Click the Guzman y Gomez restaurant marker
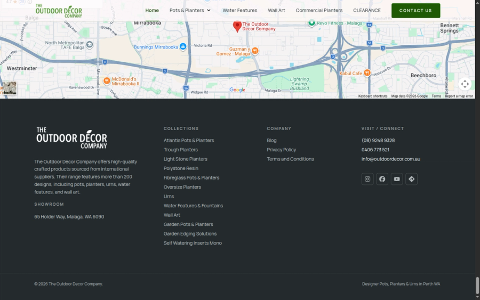 pos(255,51)
